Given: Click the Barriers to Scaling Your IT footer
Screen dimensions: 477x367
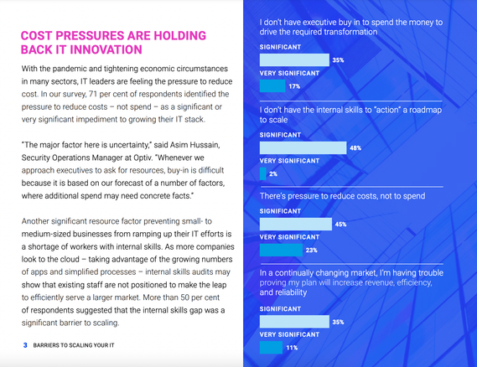Looking at the screenshot, I should [x=74, y=345].
